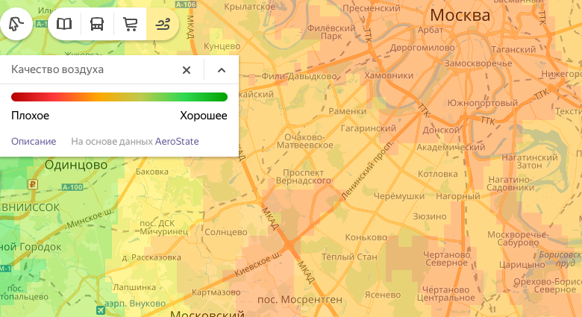Click the Солнцево district label
Image resolution: width=582 pixels, height=317 pixels.
click(225, 232)
